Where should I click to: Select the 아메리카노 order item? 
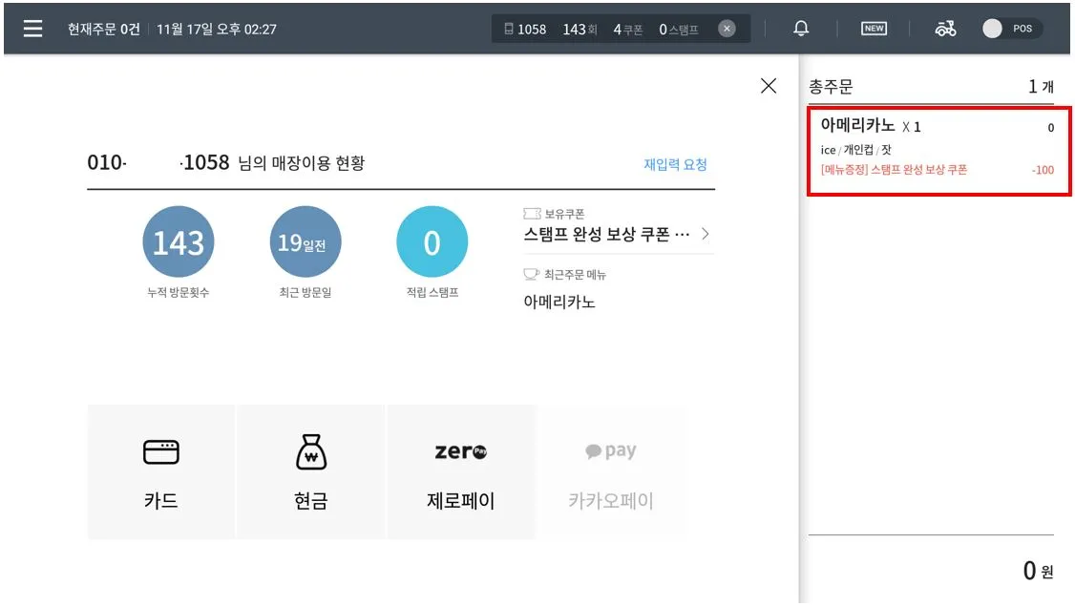click(x=938, y=151)
